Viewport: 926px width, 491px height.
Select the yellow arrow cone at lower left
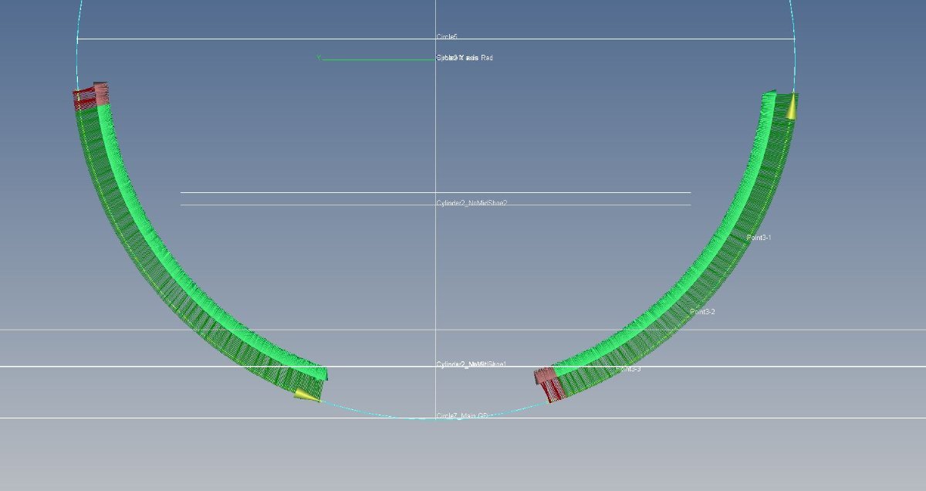306,395
